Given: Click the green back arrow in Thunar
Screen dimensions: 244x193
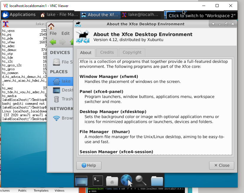Looking at the screenshot, I should tap(53, 42).
